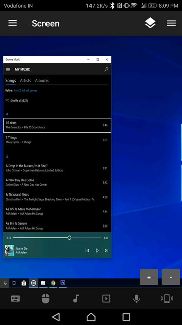Tap the Android back button
This screenshot has height=325, width=182.
(56, 317)
